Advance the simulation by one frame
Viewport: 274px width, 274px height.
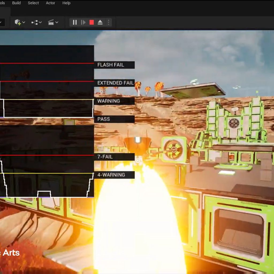(x=83, y=22)
